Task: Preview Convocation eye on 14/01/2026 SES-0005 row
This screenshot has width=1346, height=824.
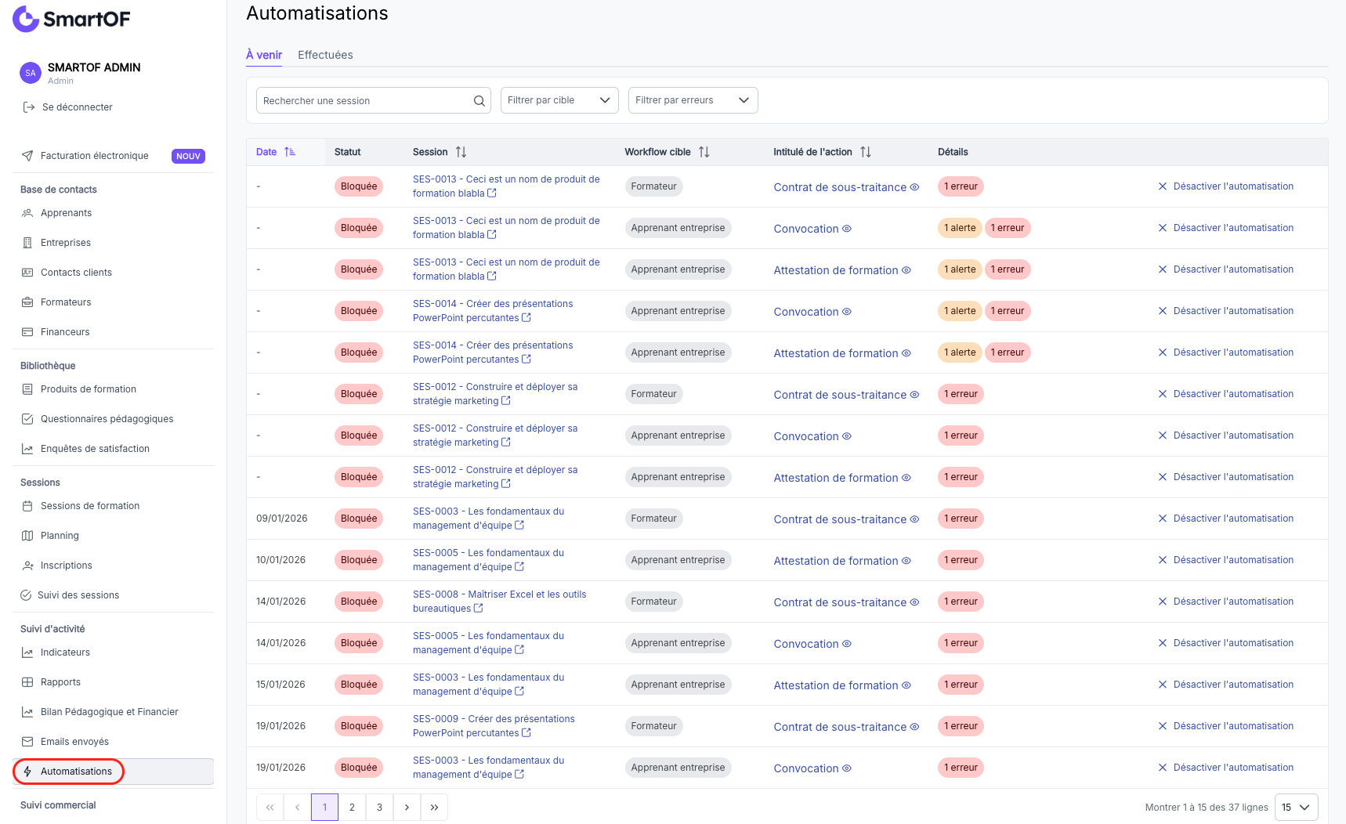Action: point(847,644)
